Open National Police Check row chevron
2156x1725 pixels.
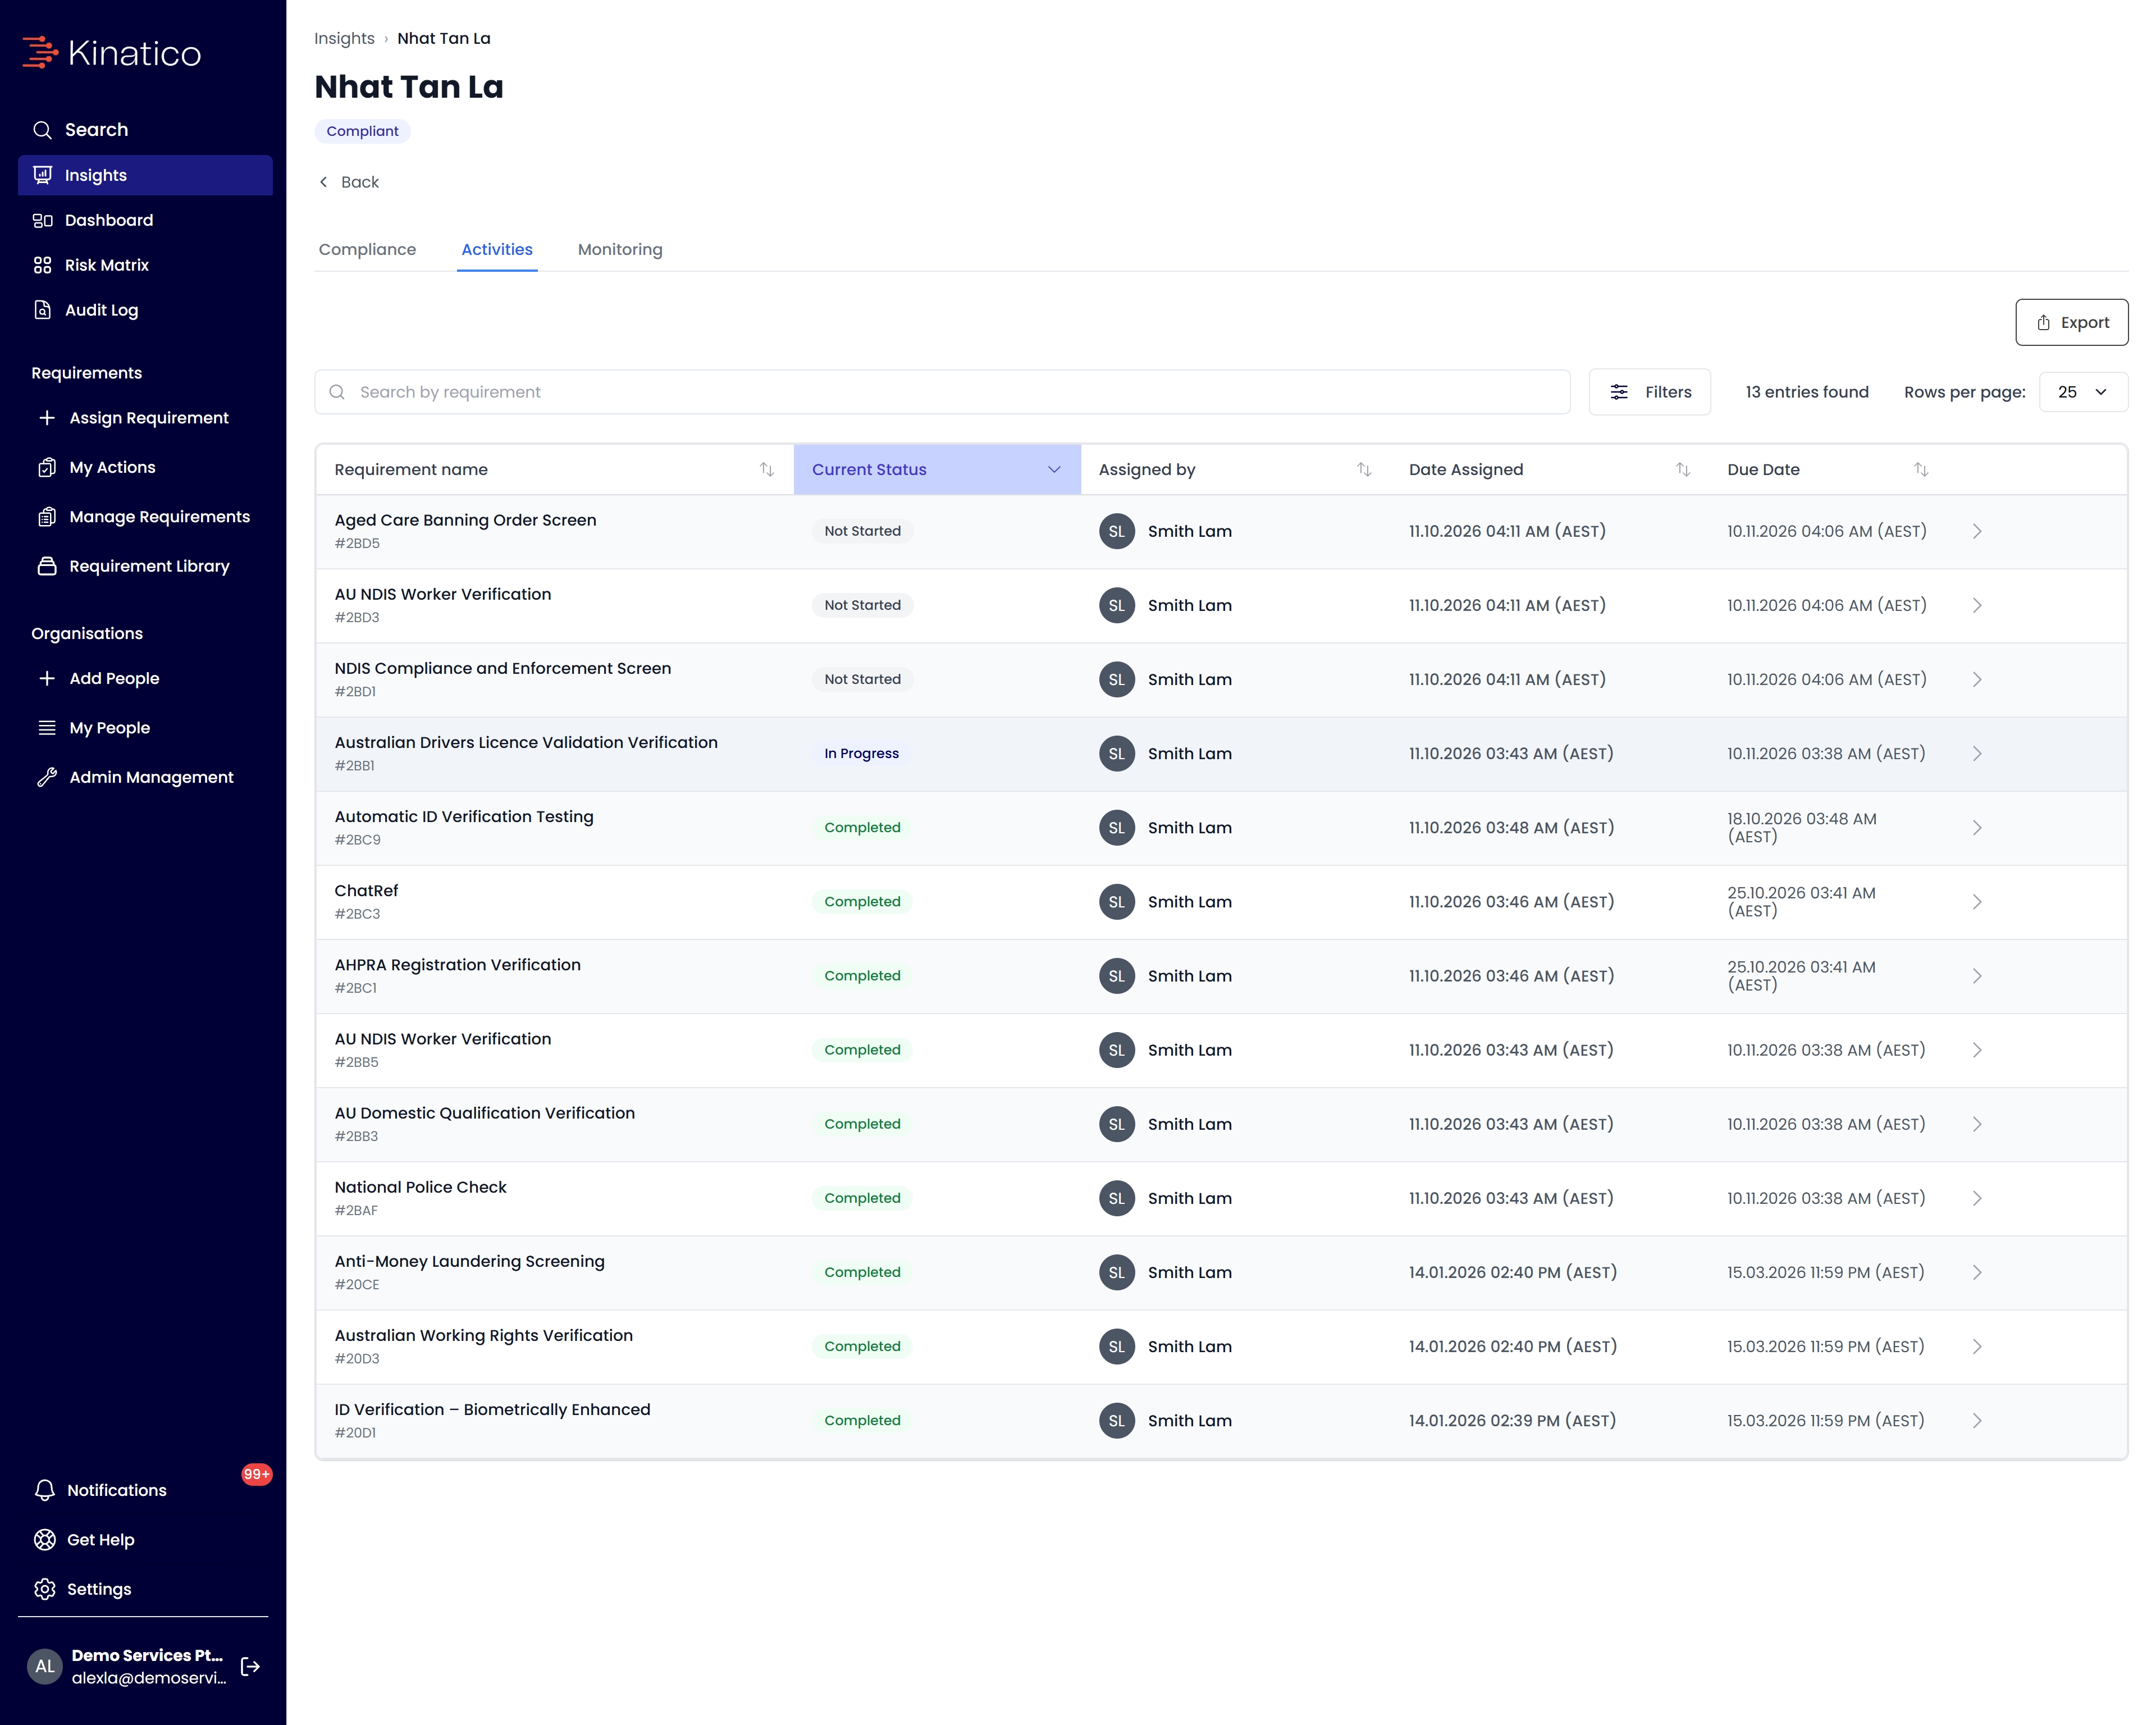(1977, 1198)
